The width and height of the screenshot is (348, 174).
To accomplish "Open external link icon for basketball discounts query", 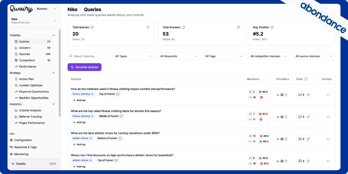I will pos(308,161).
